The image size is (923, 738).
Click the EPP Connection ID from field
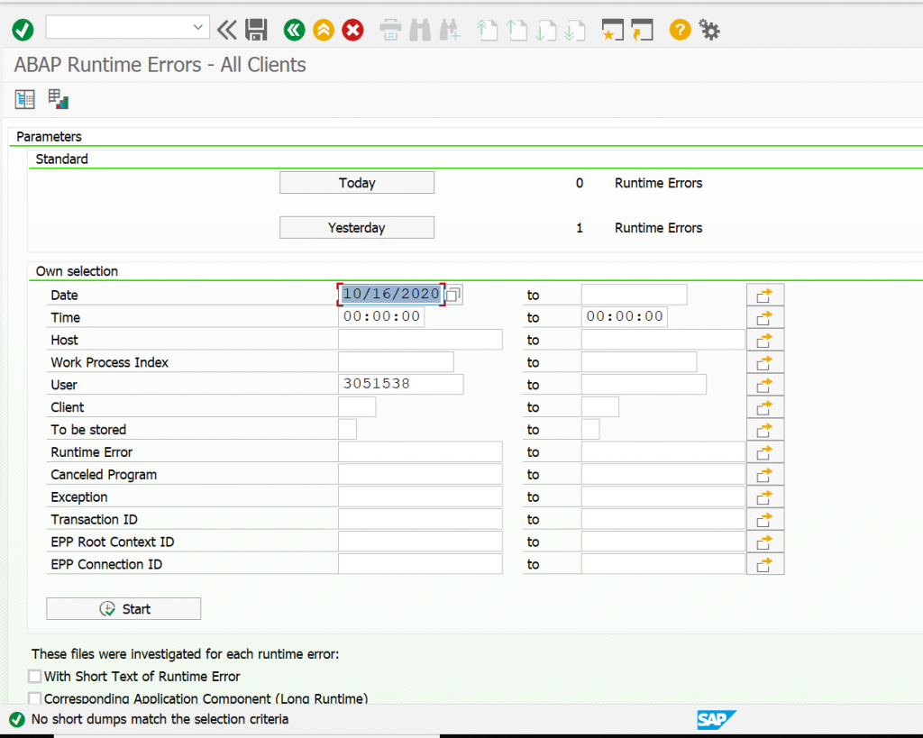pyautogui.click(x=420, y=564)
